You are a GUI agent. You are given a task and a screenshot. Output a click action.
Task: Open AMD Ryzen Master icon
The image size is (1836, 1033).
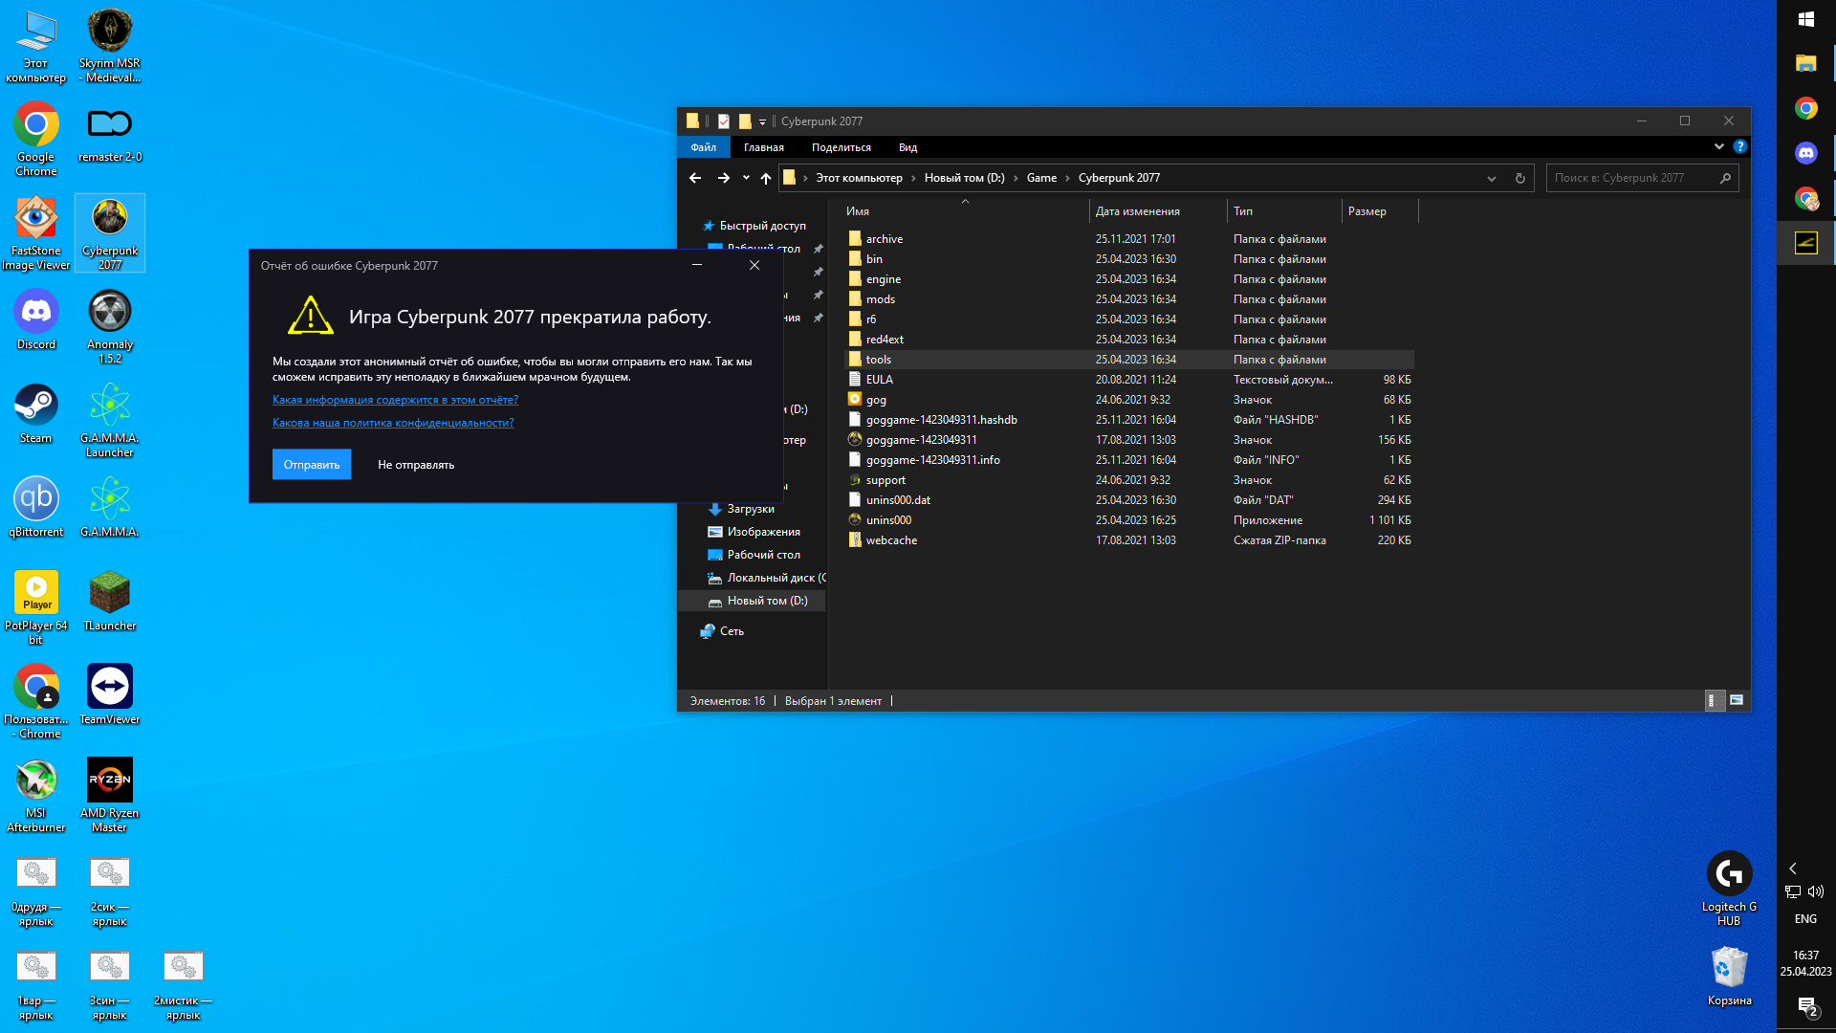click(x=110, y=796)
